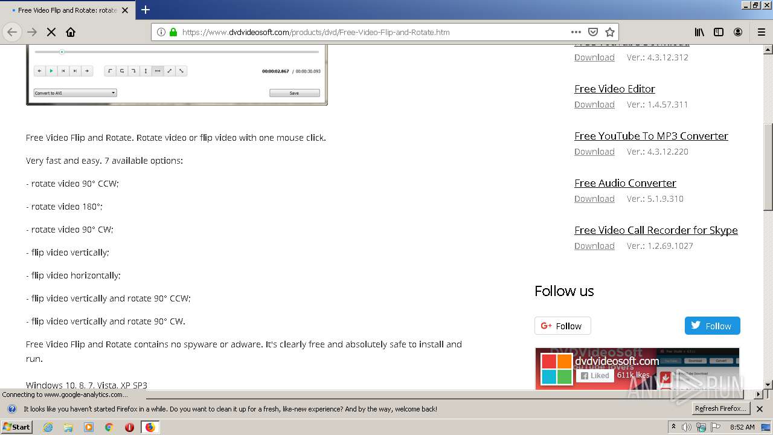Image resolution: width=773 pixels, height=435 pixels.
Task: Open the Firefox Home page icon
Action: (x=71, y=32)
